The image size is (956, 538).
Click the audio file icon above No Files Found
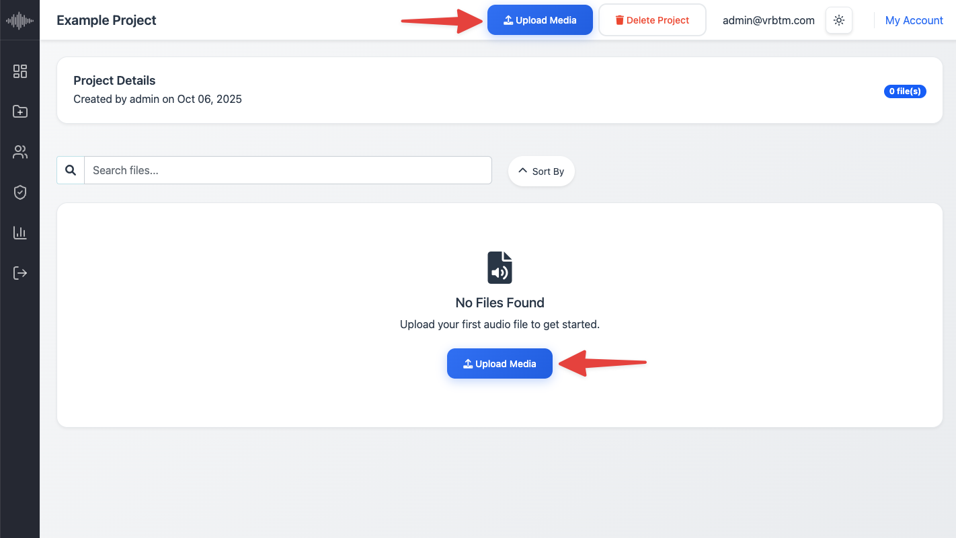point(500,267)
